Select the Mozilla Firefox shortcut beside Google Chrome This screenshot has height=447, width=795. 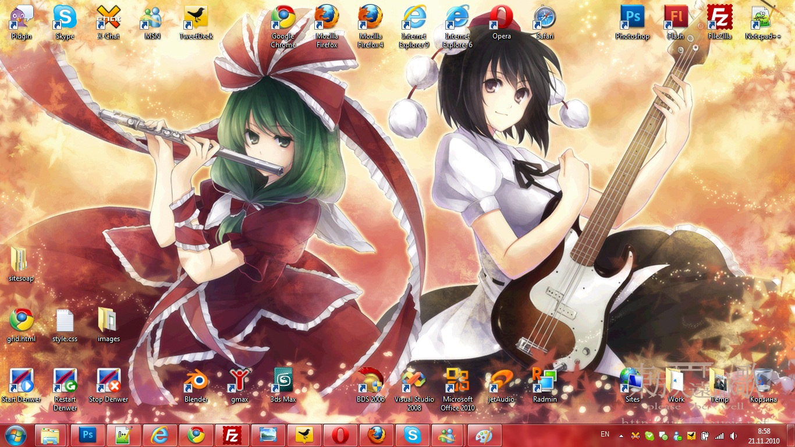(x=326, y=26)
